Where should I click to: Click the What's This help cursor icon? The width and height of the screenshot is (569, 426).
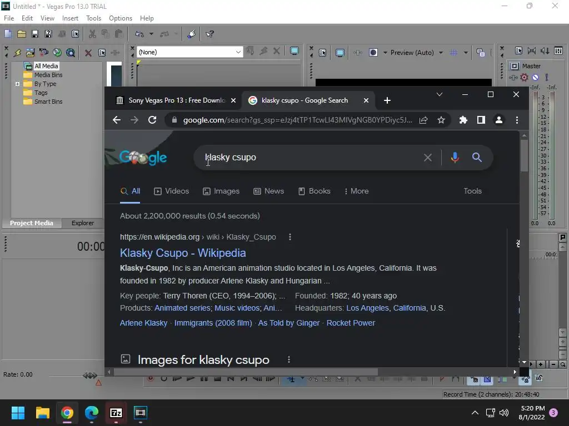coord(209,34)
